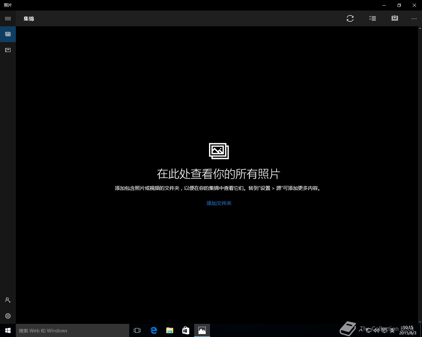Switch the 英 input method indicator
Viewport: 422px width, 337px height.
[392, 330]
